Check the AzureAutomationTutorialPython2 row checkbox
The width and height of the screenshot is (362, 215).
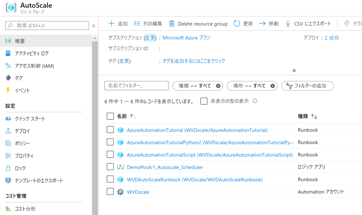110,142
